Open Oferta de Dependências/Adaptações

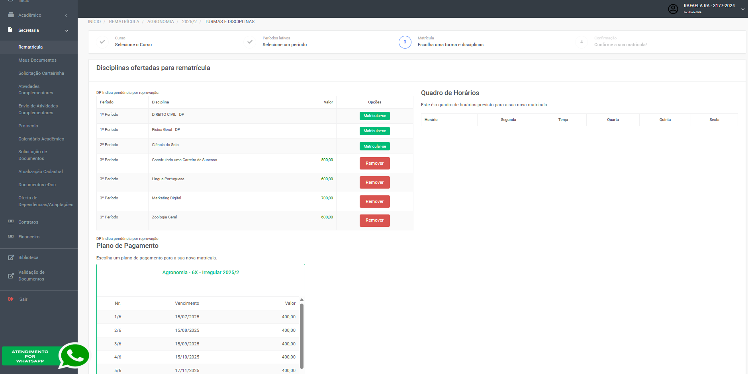pos(46,201)
